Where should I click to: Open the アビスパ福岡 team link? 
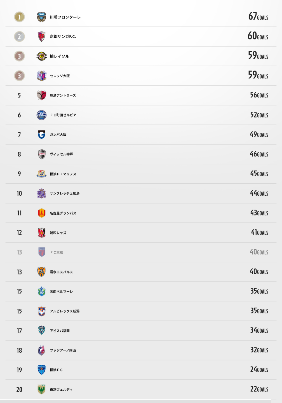pos(60,331)
